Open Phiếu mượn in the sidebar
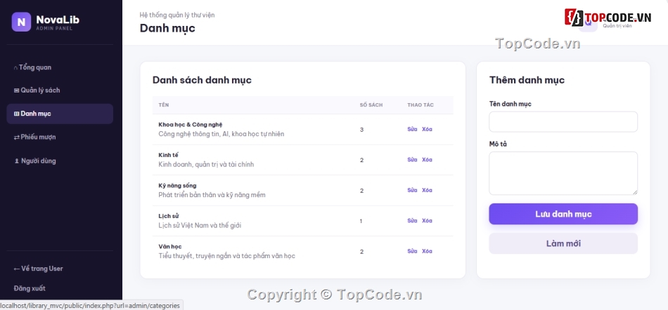The width and height of the screenshot is (668, 310). [60, 137]
